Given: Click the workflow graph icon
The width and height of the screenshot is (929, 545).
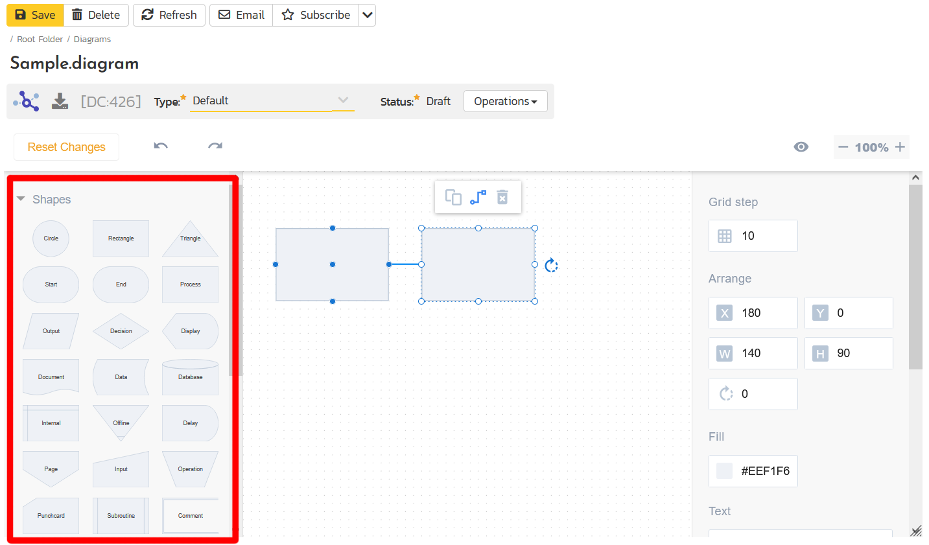Looking at the screenshot, I should click(x=27, y=101).
